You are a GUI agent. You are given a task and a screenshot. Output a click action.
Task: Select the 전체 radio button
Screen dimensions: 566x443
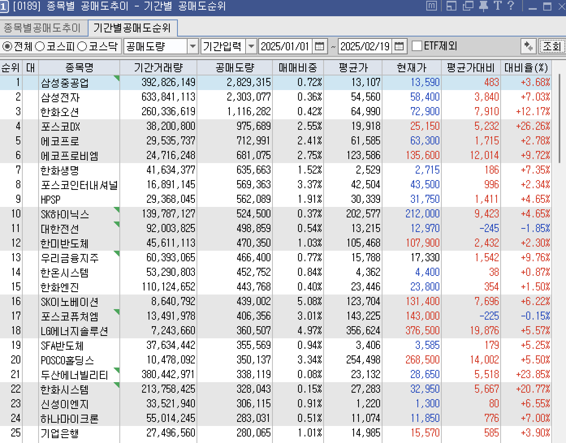pos(7,46)
